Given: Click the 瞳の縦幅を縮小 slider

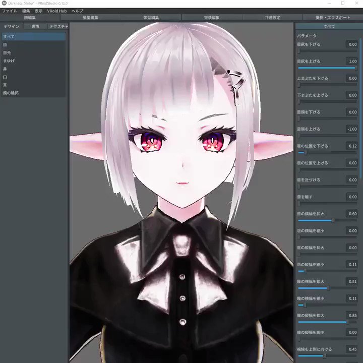Looking at the screenshot, I should pos(327,339).
